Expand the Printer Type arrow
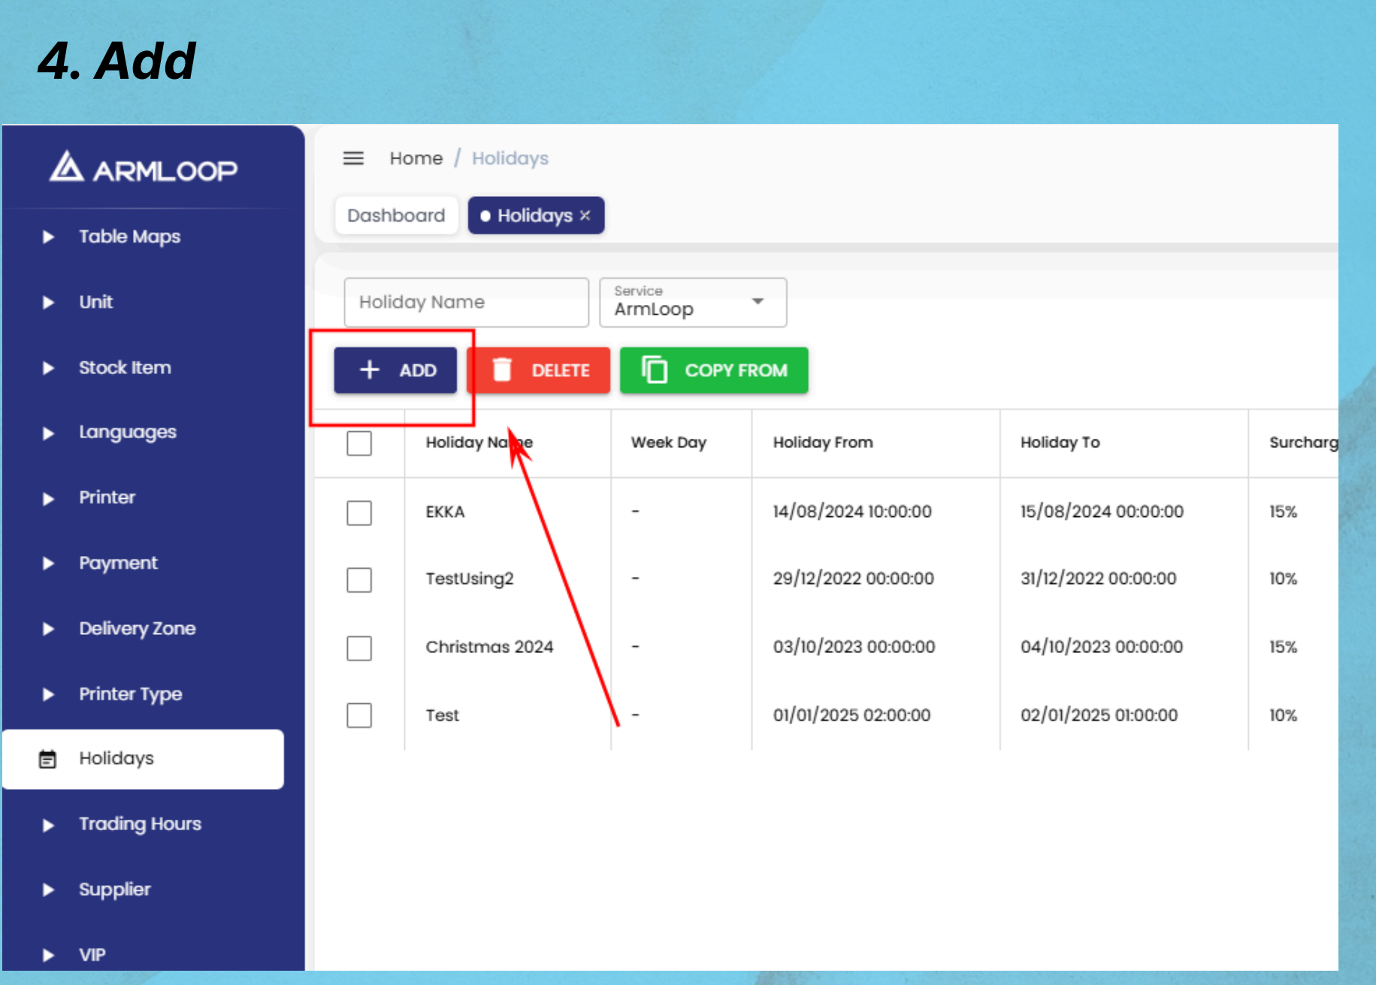The width and height of the screenshot is (1376, 985). coord(48,695)
